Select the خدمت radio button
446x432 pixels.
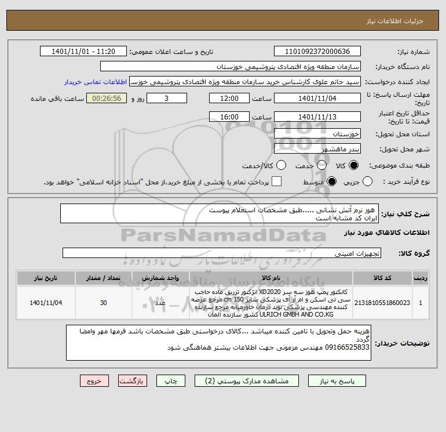pyautogui.click(x=321, y=165)
